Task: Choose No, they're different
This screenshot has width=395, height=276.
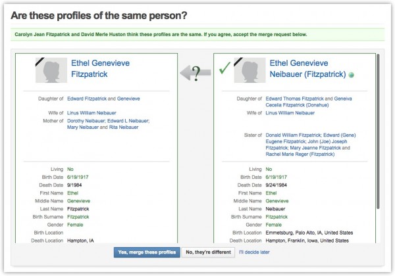Action: pyautogui.click(x=208, y=252)
